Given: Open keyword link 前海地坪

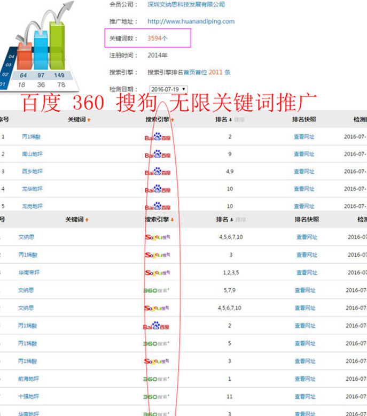Looking at the screenshot, I should tap(29, 379).
